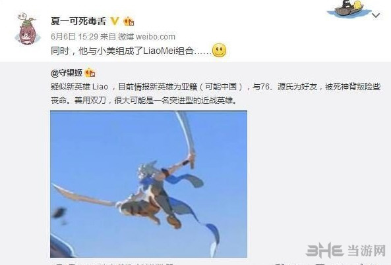Click the horizontal blade on the image left
Screen dimensions: 391x265
click(84, 195)
